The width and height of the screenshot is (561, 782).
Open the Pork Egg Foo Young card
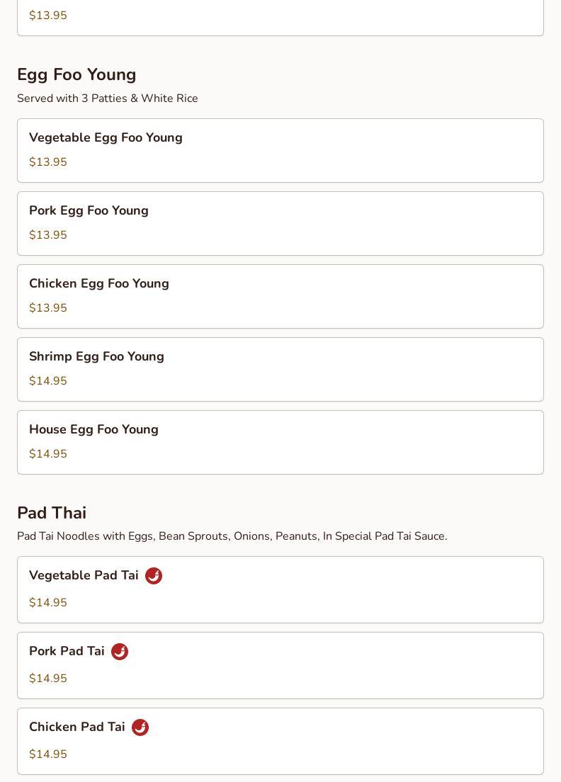pos(280,223)
